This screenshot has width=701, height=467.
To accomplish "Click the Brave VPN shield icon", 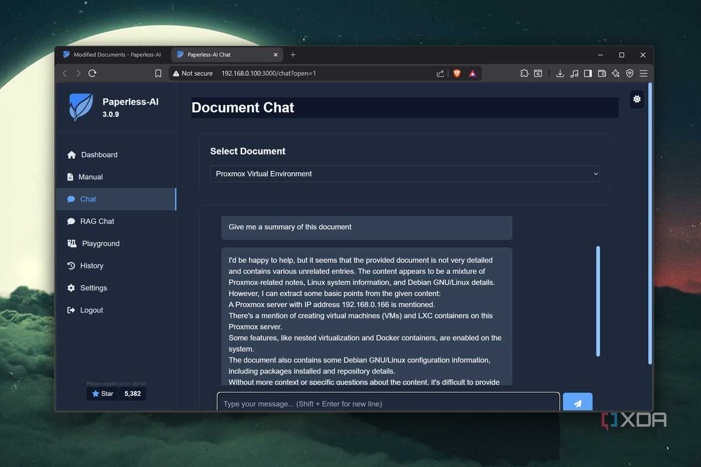I will click(x=630, y=73).
